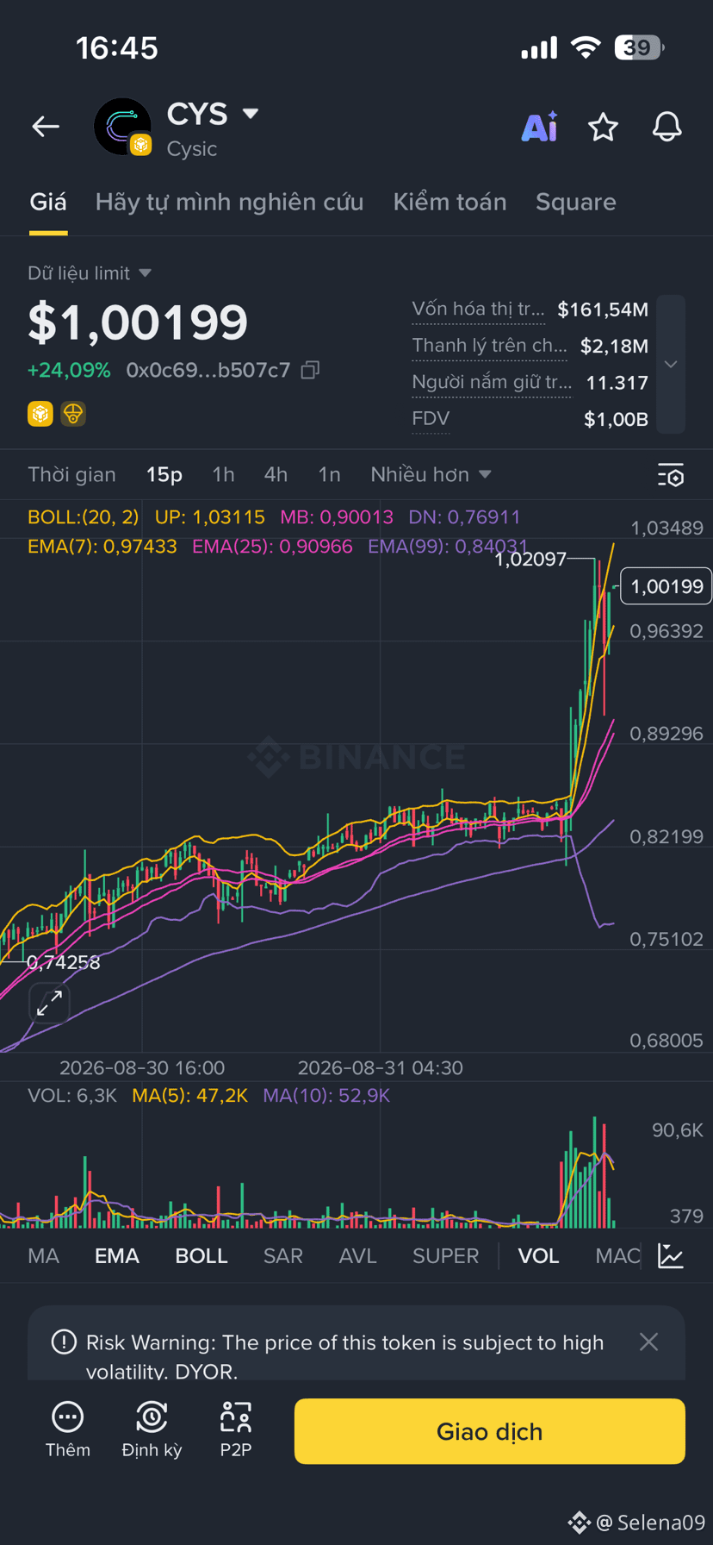Copy the contract address 0x0c69...b507c7
The width and height of the screenshot is (713, 1545).
pyautogui.click(x=310, y=370)
